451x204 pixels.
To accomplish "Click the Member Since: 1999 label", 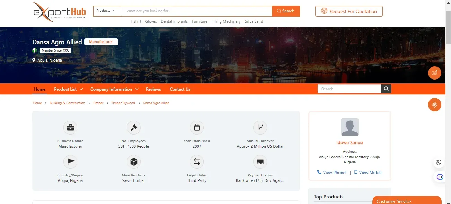I will coord(55,50).
